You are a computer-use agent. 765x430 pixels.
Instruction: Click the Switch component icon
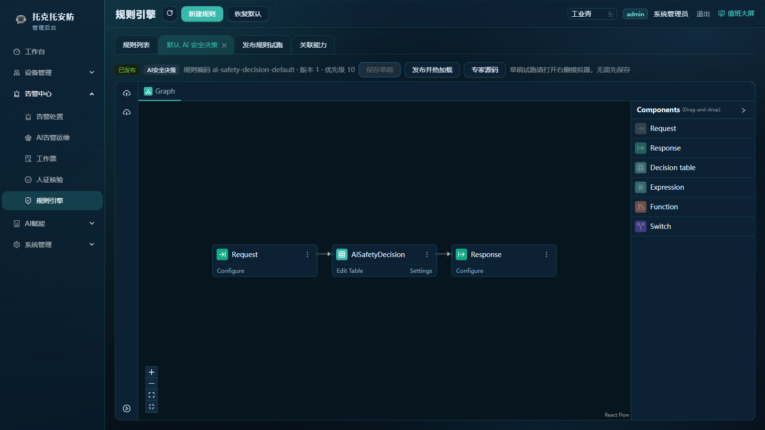pos(641,226)
